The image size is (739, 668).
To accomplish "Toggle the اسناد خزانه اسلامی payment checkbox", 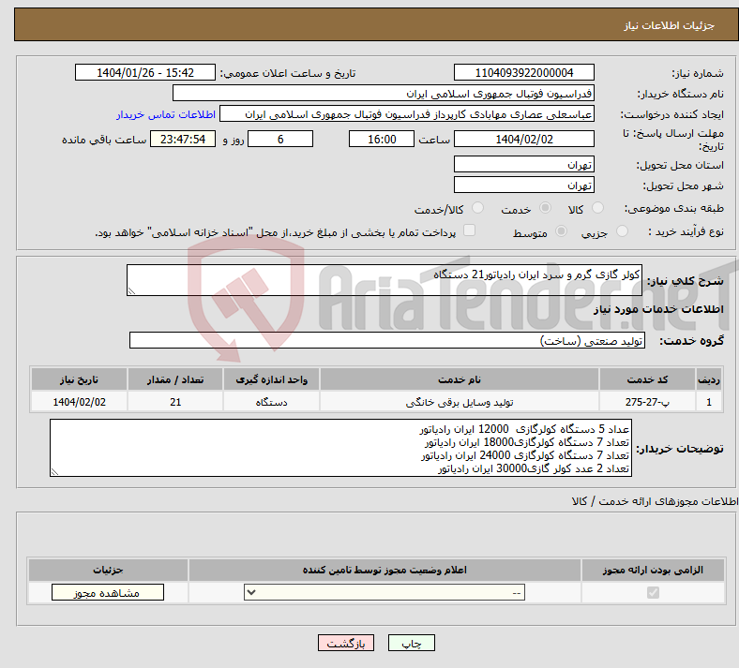I will point(469,230).
